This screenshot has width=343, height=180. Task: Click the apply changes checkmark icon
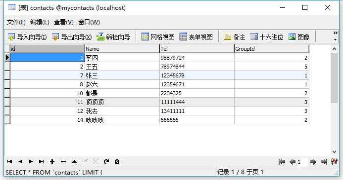(x=85, y=161)
